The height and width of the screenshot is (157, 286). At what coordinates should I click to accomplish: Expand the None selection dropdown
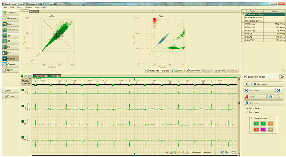(179, 71)
